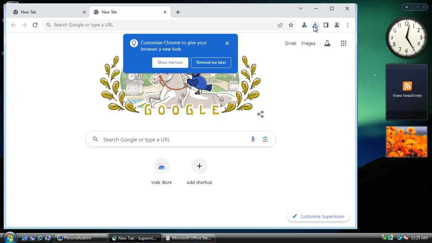Open the Images link

(308, 43)
